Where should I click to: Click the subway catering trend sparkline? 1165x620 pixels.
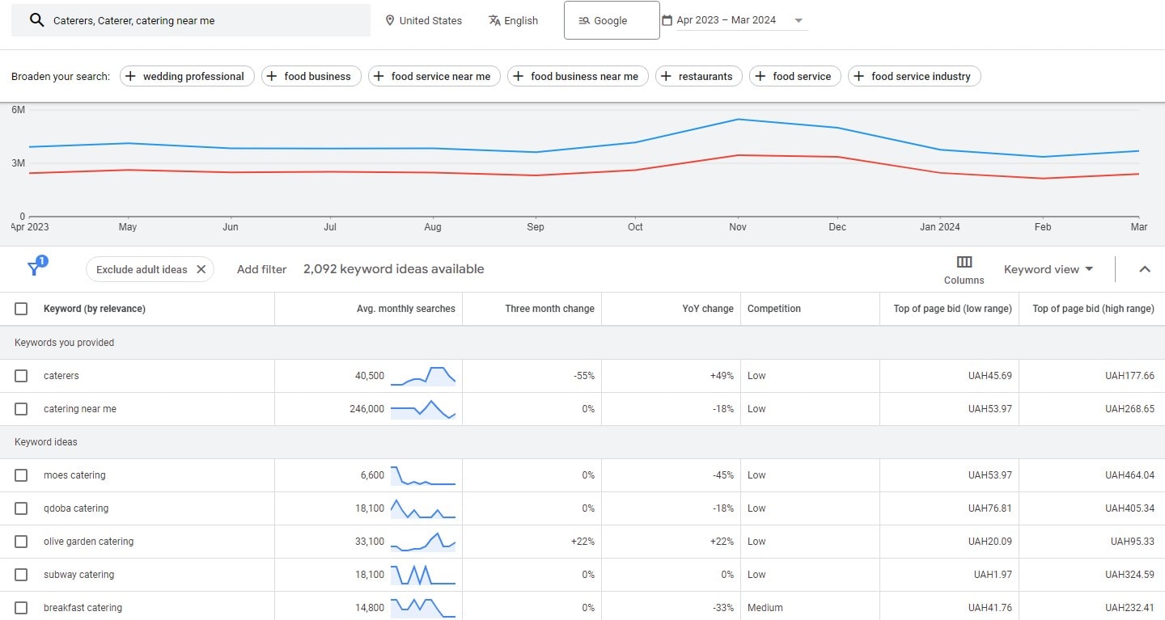(423, 575)
